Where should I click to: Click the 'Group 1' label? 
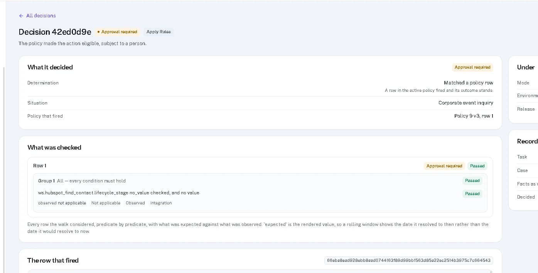(x=46, y=181)
